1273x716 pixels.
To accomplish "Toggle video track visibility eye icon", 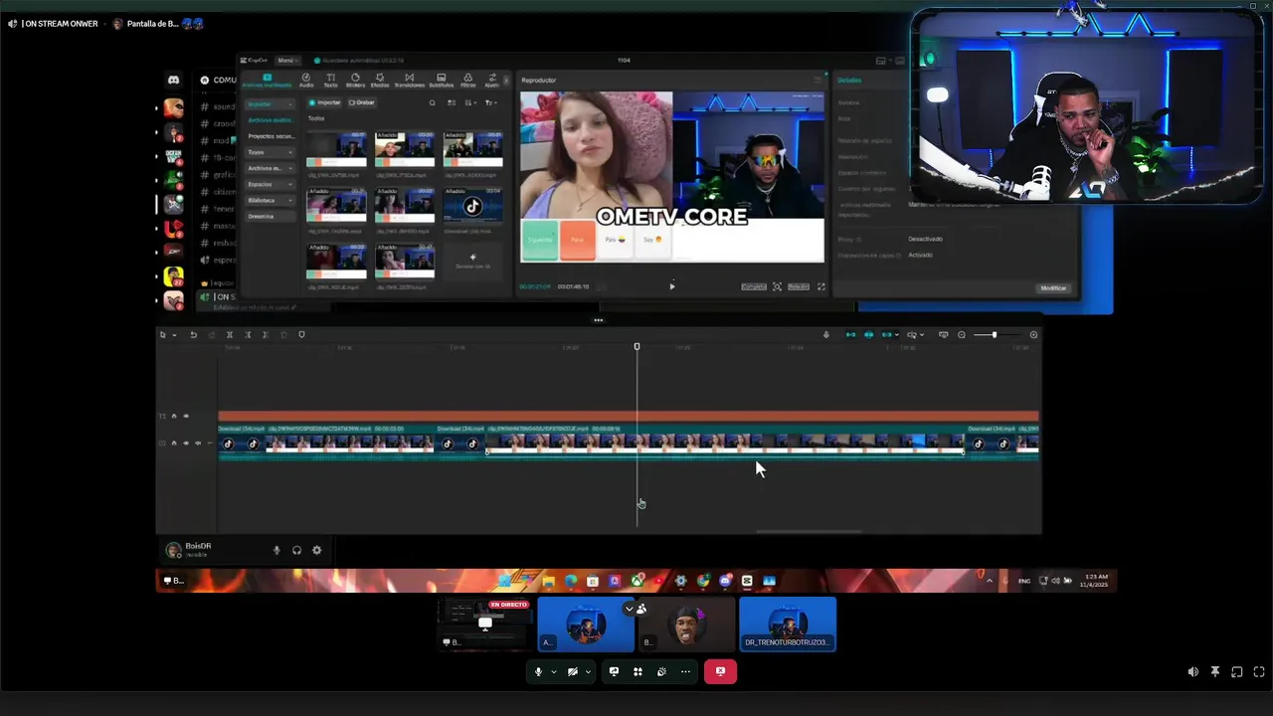I will [x=186, y=444].
